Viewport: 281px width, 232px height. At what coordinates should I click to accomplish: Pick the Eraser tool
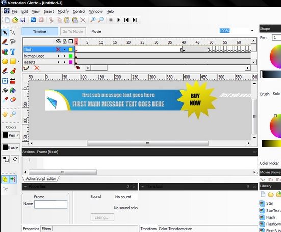point(13,99)
